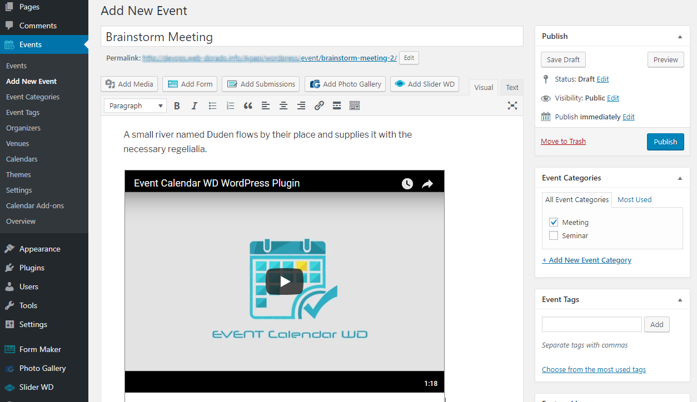Image resolution: width=697 pixels, height=402 pixels.
Task: Click the Add Form button
Action: coord(190,84)
